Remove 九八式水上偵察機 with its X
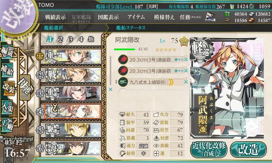This screenshot has width=272, height=163. [x=186, y=82]
